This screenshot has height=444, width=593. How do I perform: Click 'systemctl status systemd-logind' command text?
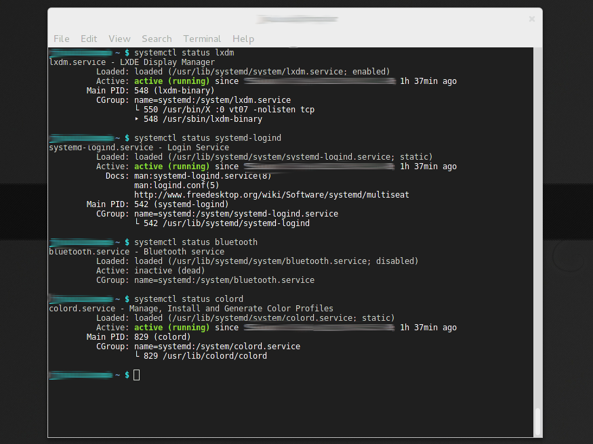click(x=207, y=138)
